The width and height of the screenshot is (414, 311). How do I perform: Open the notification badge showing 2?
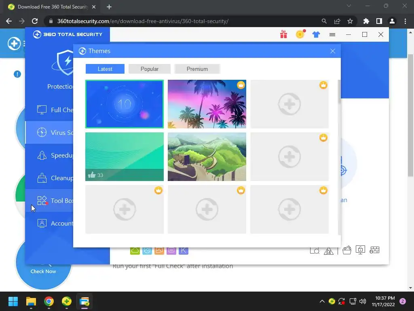click(x=403, y=301)
